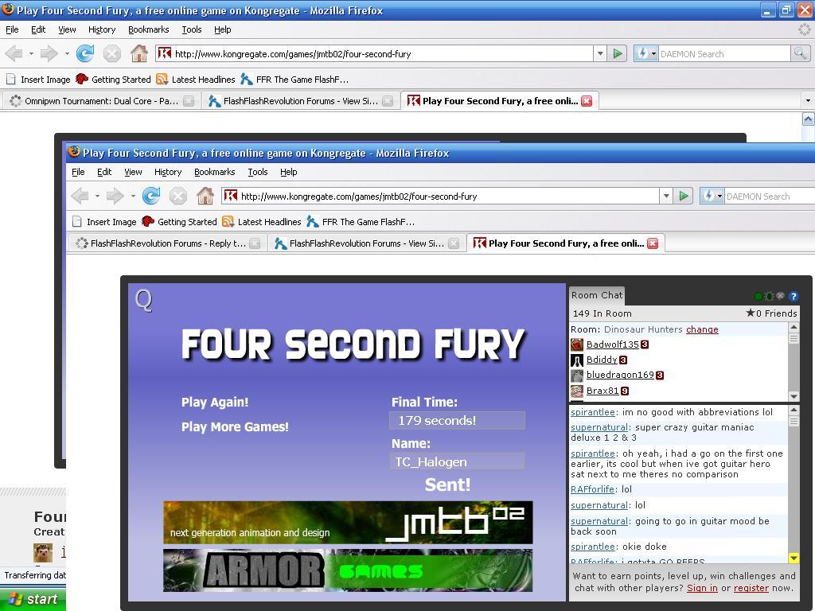Click the Armor Games banner

point(348,570)
